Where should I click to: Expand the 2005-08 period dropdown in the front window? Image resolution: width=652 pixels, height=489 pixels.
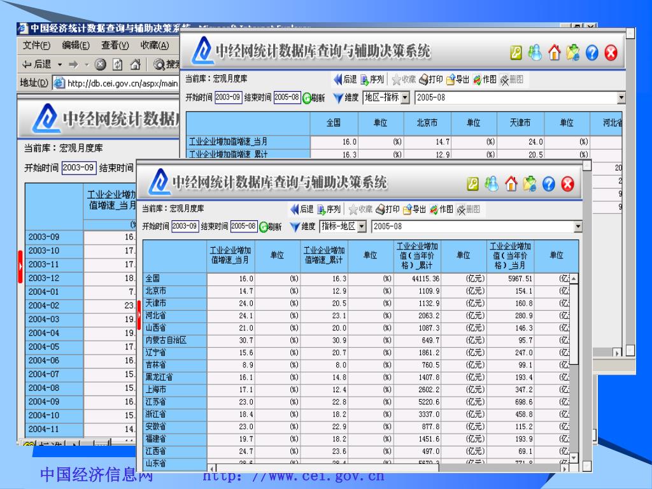(x=578, y=227)
